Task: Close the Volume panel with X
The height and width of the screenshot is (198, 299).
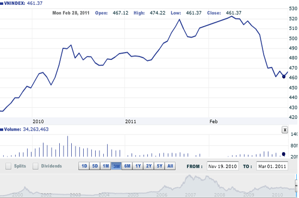Action: click(285, 130)
